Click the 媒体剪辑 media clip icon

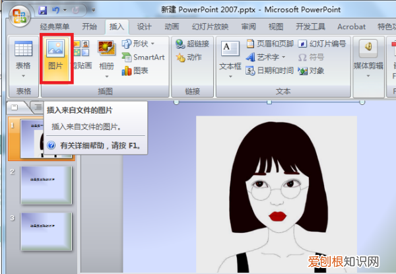[x=368, y=48]
